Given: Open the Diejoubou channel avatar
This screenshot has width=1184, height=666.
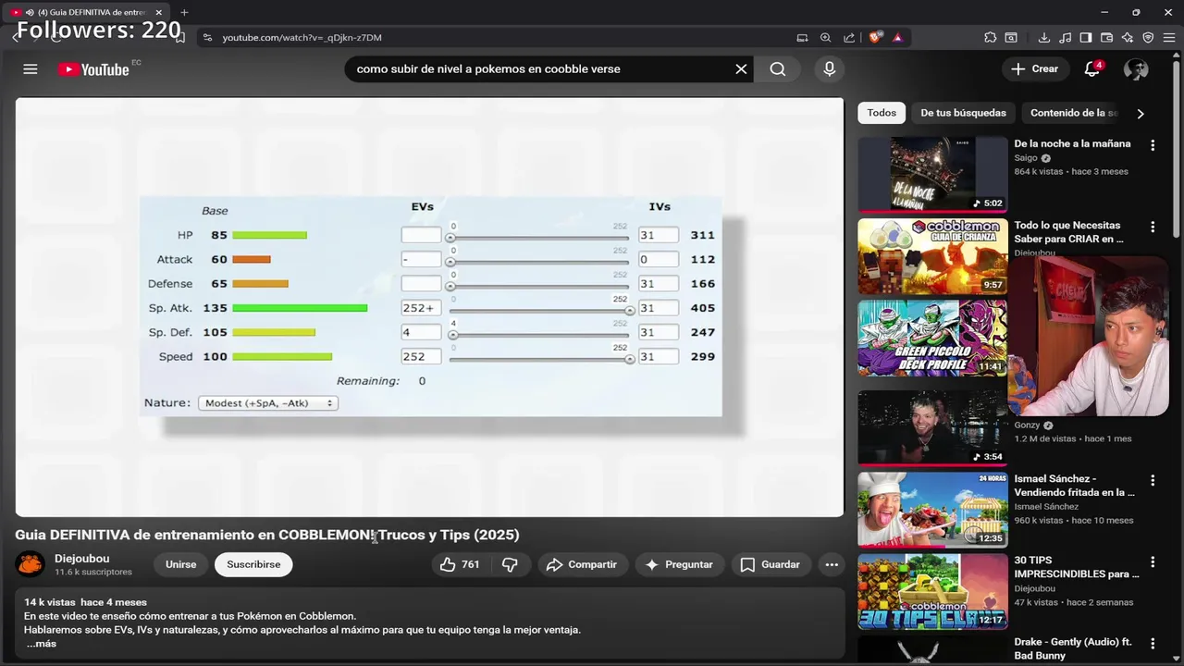Looking at the screenshot, I should (x=30, y=564).
